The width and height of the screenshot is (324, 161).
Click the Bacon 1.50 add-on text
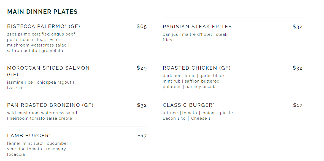tap(174, 118)
